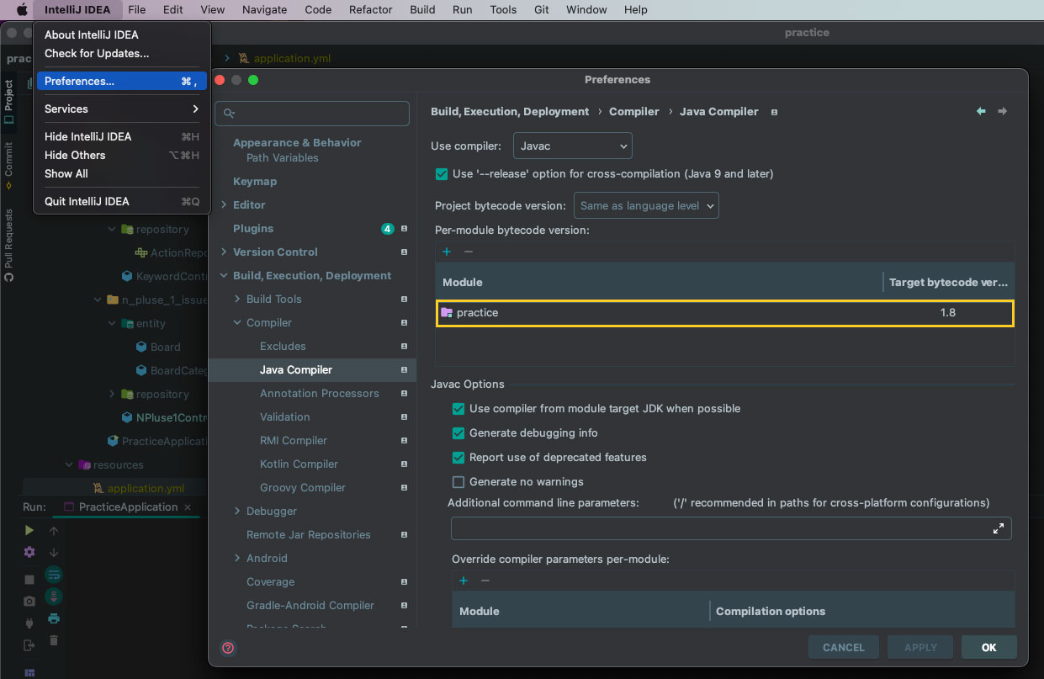Click the down arrow in Run panel
The image size is (1044, 679).
click(x=54, y=553)
